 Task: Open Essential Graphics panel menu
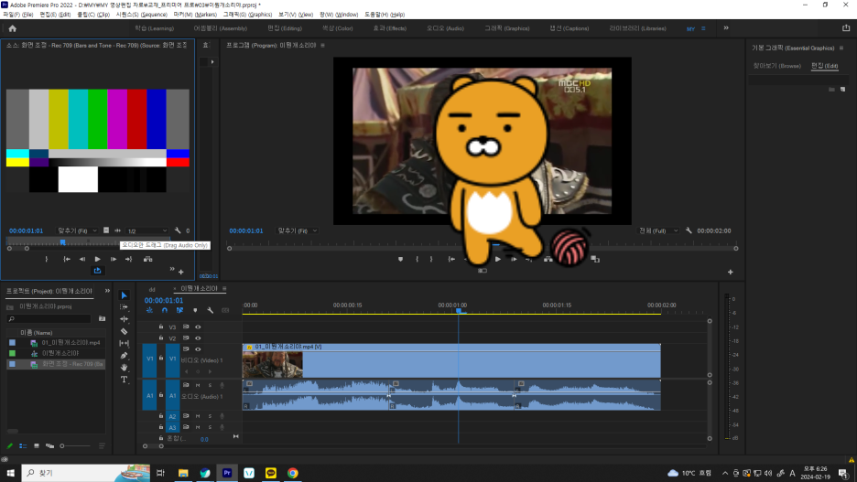pyautogui.click(x=841, y=48)
